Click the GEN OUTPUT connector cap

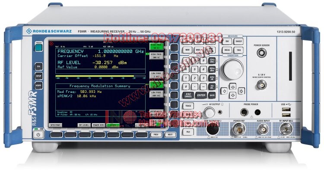[x=213, y=129]
